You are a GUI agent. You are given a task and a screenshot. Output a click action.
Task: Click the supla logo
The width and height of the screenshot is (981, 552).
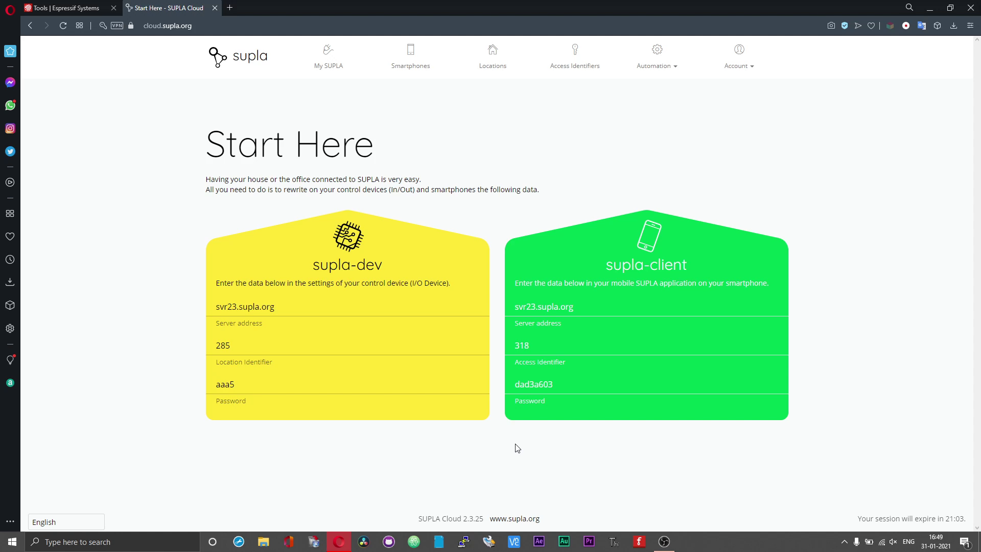[238, 57]
